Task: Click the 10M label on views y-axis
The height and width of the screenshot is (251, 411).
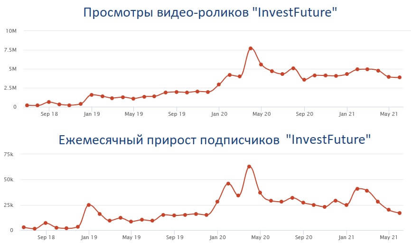Action: point(11,31)
